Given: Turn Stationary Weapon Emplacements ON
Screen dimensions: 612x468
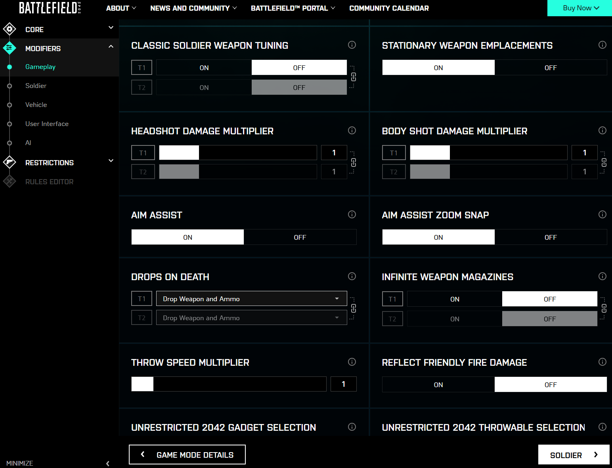Looking at the screenshot, I should [x=438, y=68].
